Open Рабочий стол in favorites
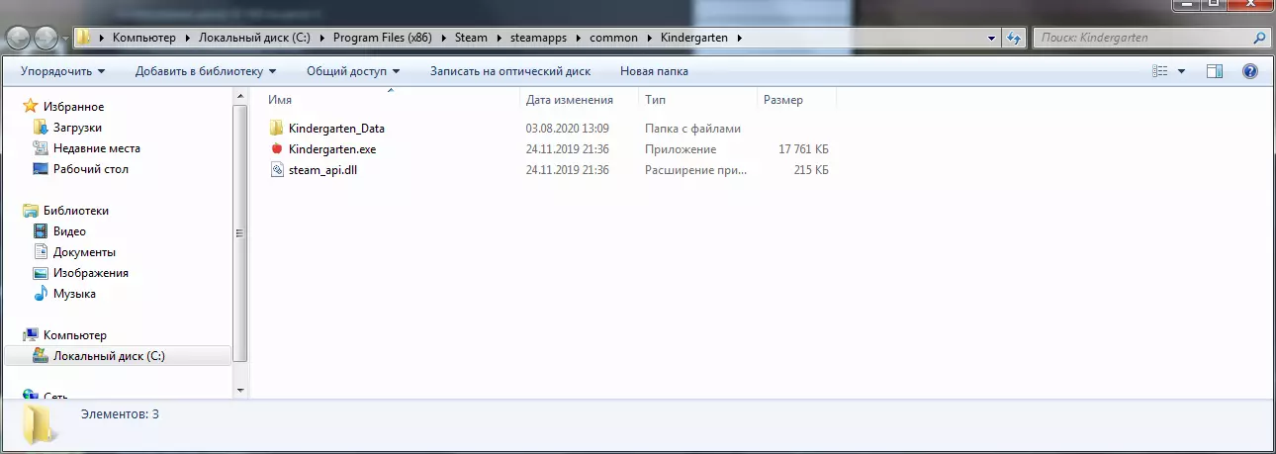The image size is (1276, 454). click(91, 169)
